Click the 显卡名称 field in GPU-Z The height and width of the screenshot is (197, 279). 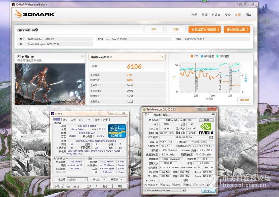coord(178,120)
